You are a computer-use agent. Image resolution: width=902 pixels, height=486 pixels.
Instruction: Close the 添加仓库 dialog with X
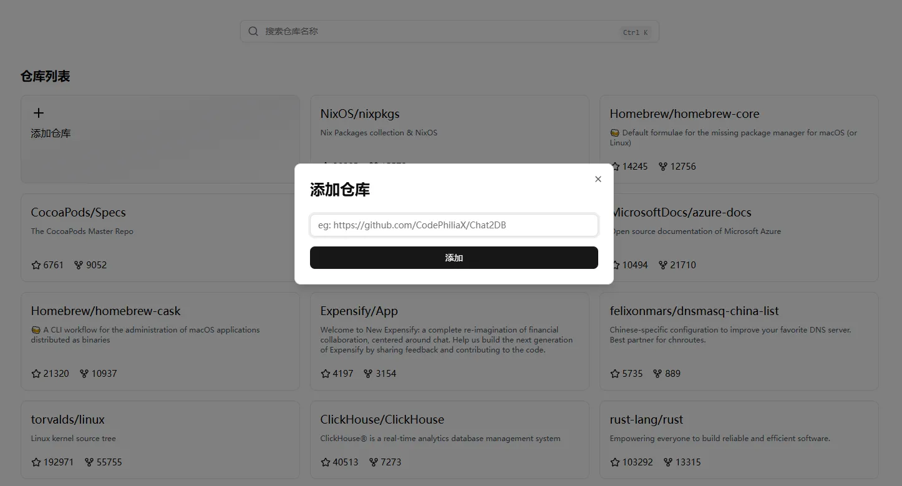tap(598, 179)
